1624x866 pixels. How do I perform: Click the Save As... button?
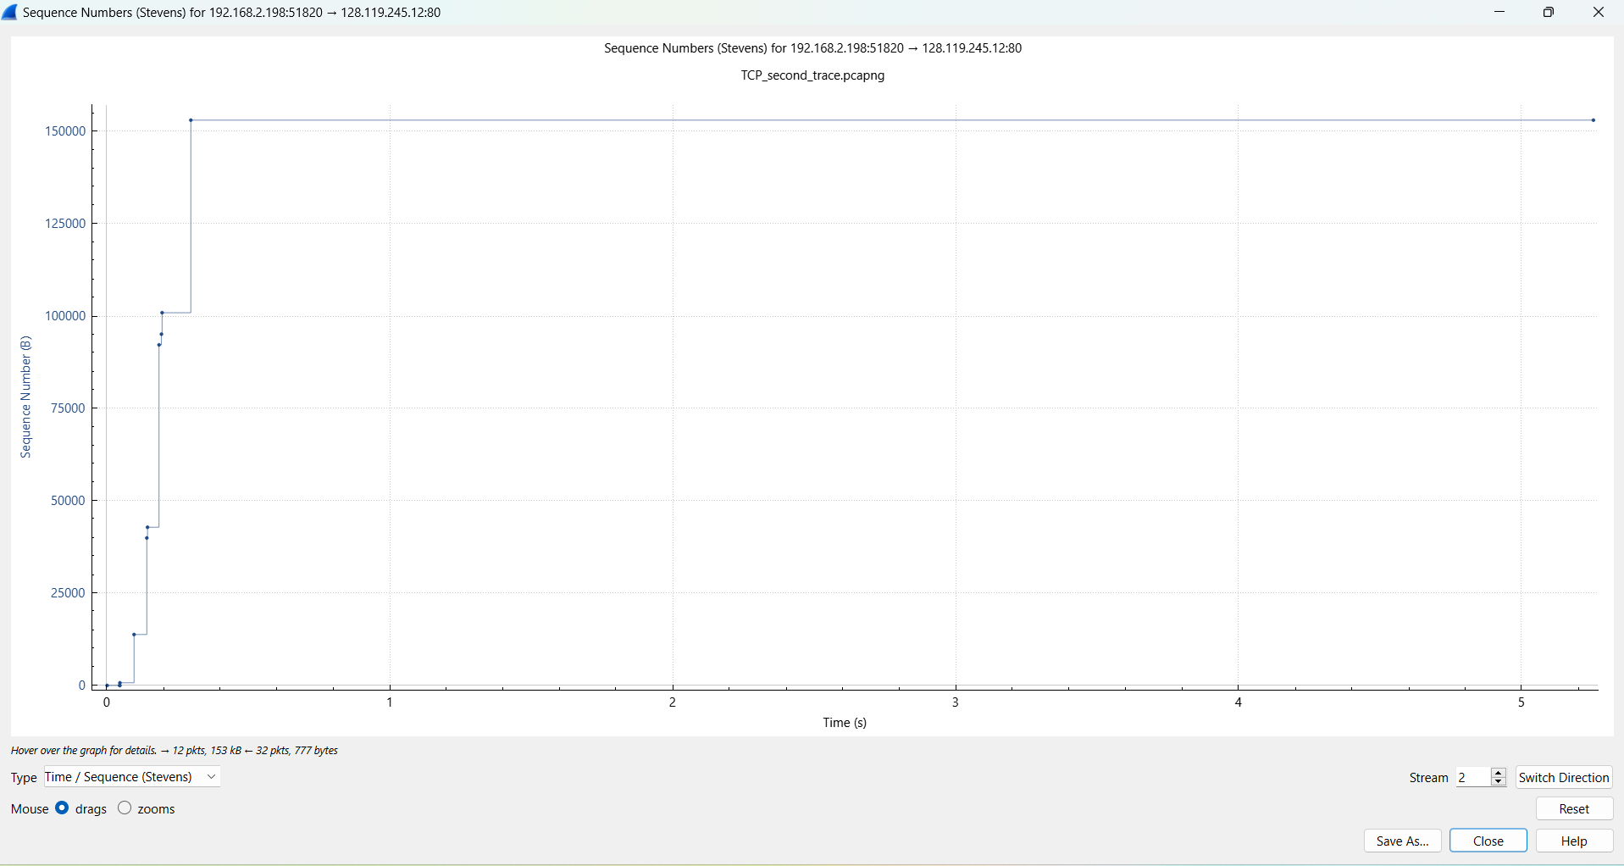point(1403,841)
